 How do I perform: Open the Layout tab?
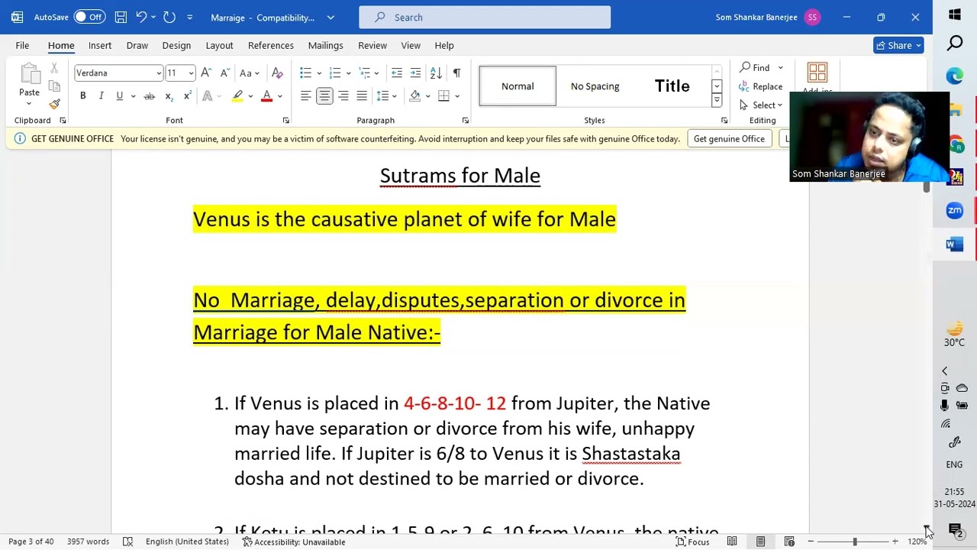219,45
